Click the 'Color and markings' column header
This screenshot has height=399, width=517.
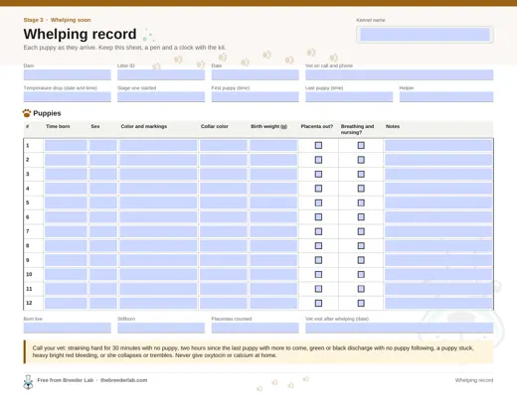click(144, 126)
